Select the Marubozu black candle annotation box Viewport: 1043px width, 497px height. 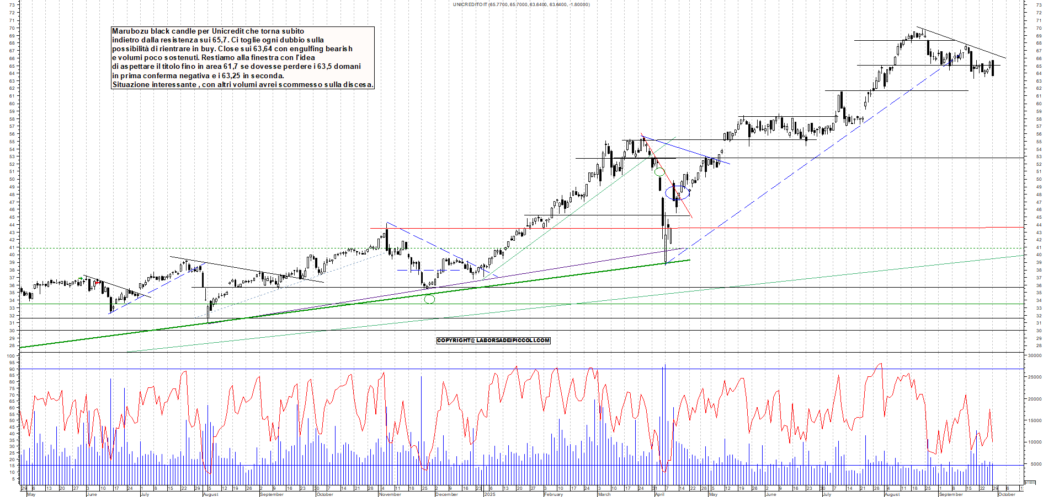coord(243,58)
